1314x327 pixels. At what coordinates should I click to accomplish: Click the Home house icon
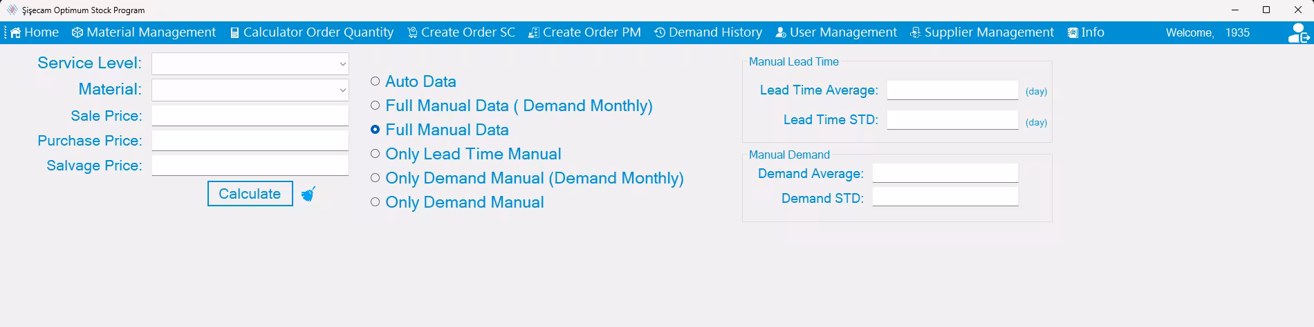(16, 32)
